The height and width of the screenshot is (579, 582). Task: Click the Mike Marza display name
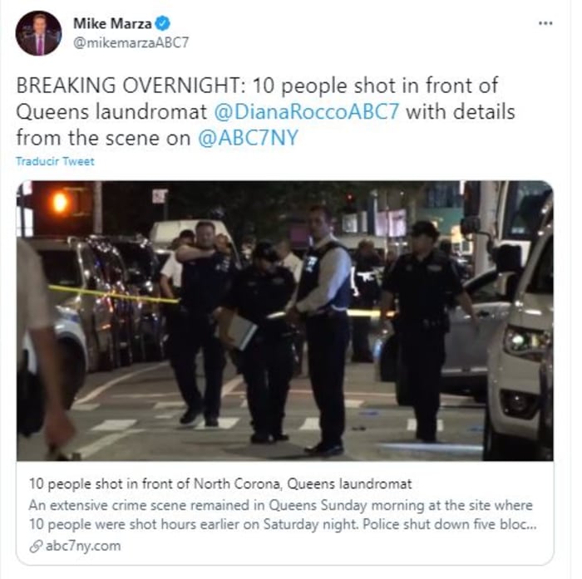coord(112,24)
